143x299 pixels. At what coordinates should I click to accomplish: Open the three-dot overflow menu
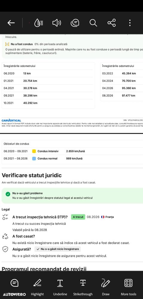(130, 23)
